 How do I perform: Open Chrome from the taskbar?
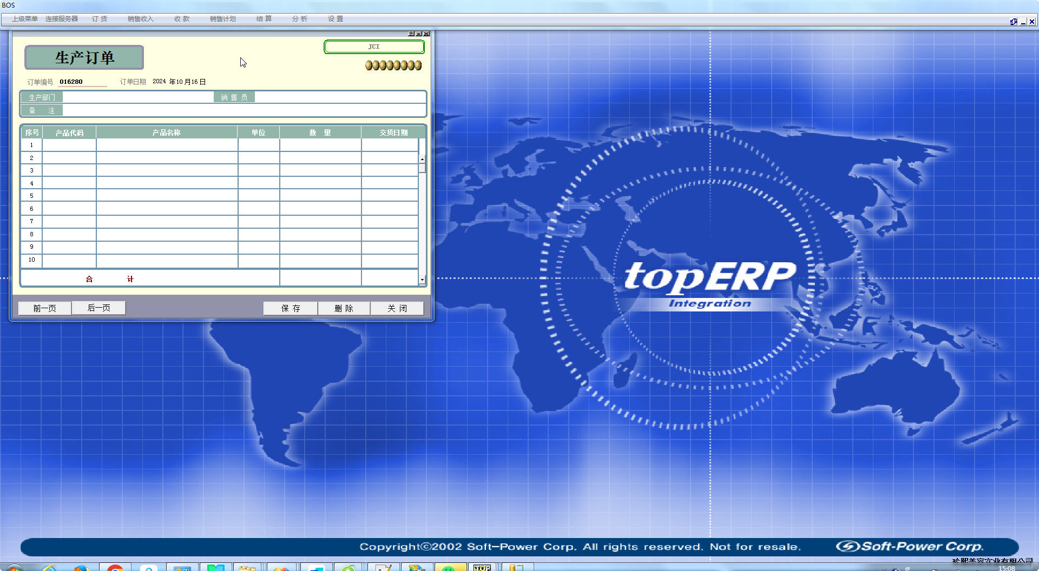(x=115, y=568)
